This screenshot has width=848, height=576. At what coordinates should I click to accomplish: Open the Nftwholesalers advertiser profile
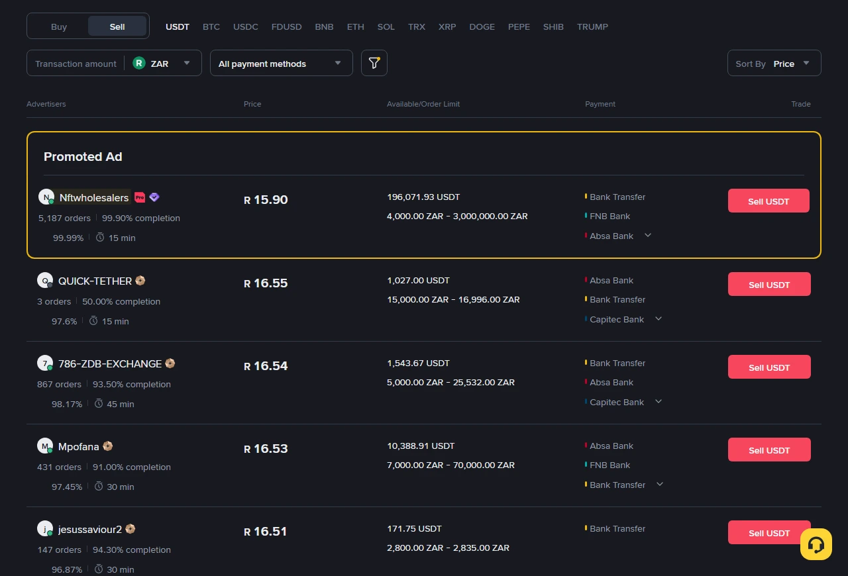pos(94,197)
